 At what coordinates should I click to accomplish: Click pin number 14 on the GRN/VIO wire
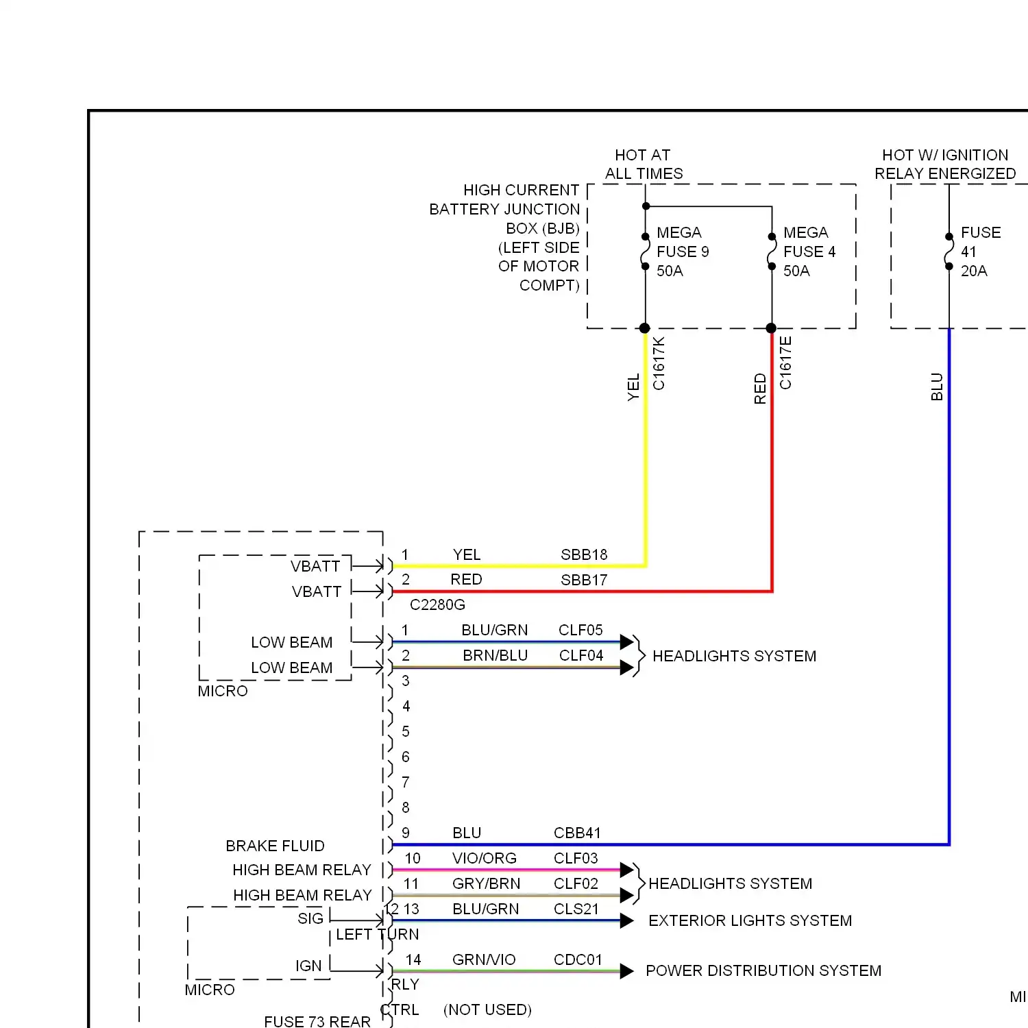413,959
